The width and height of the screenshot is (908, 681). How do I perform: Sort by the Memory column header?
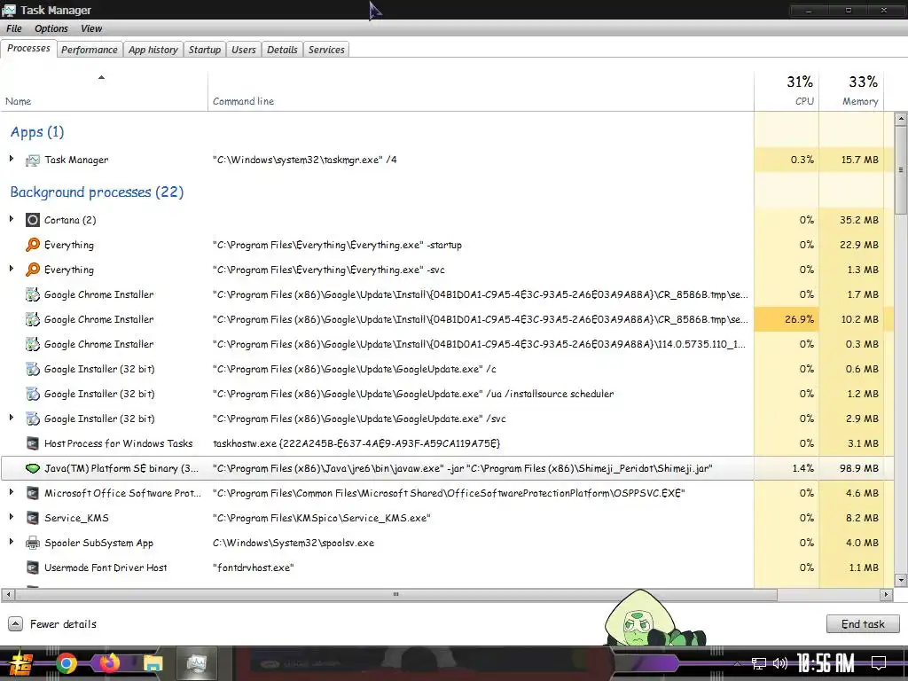click(x=851, y=91)
